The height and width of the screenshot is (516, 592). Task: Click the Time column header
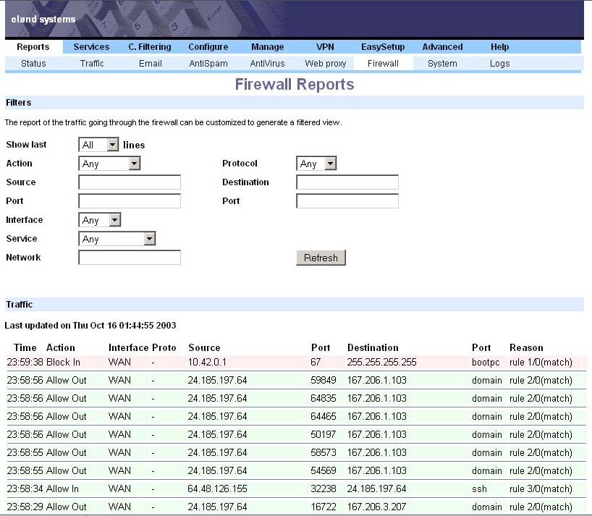tap(25, 347)
